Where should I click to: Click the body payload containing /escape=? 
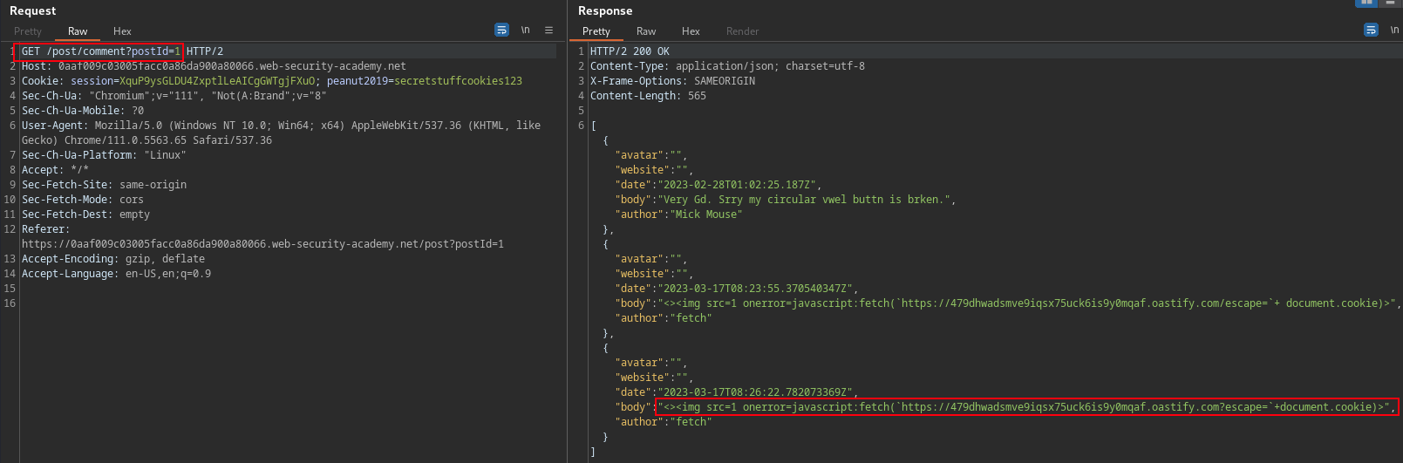click(x=1026, y=303)
